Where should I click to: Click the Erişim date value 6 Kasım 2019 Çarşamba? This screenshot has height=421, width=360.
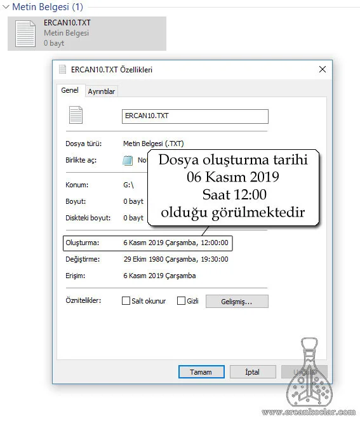[159, 276]
